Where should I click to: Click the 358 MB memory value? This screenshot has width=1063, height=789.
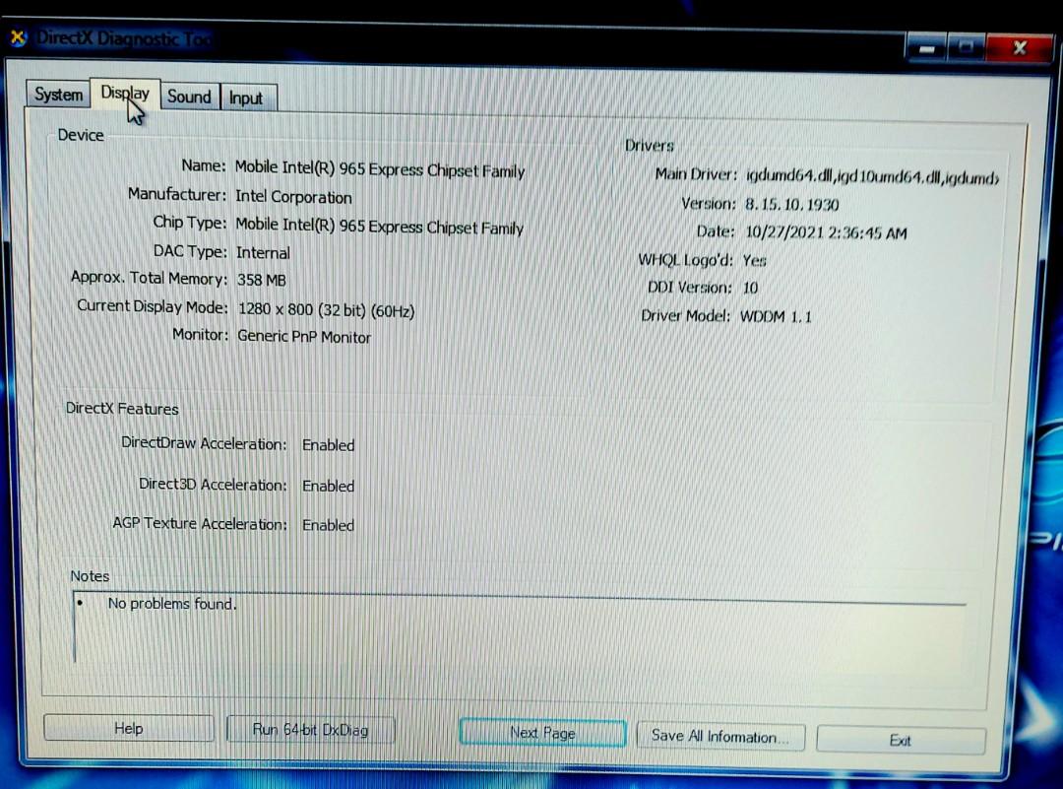262,280
